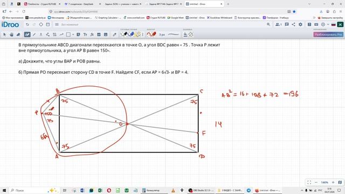345x194 pixels.
Task: Zoom out with the minus button
Action: tap(316, 182)
